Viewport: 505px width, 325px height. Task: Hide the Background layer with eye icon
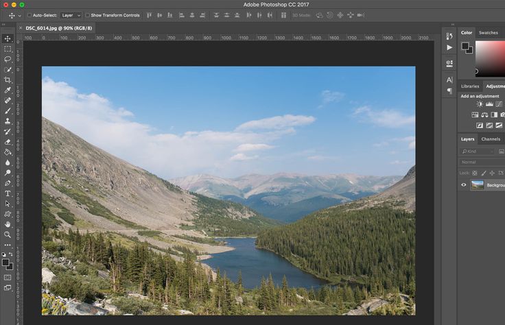point(464,185)
